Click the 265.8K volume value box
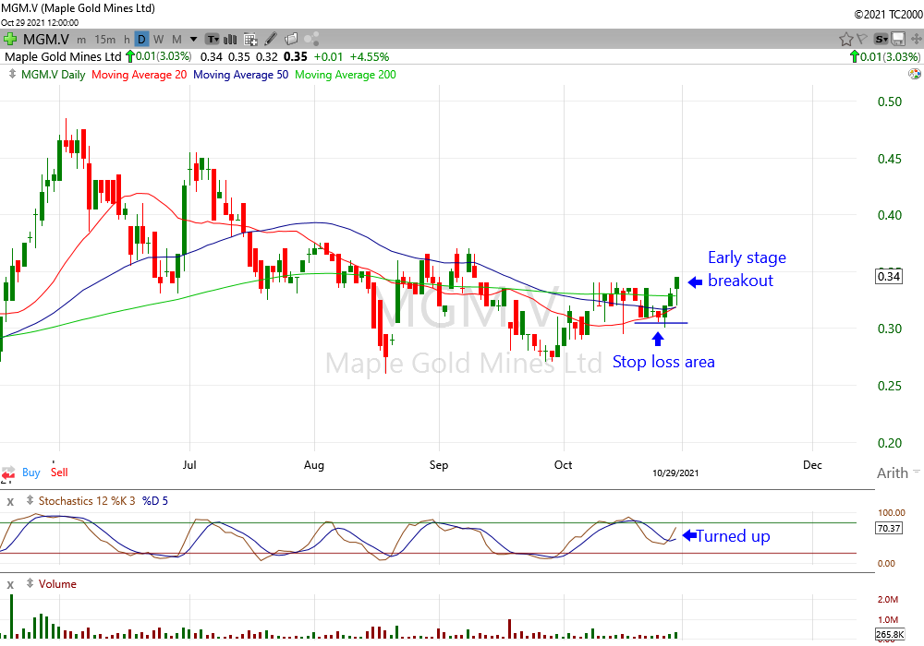The height and width of the screenshot is (646, 924). [x=890, y=634]
